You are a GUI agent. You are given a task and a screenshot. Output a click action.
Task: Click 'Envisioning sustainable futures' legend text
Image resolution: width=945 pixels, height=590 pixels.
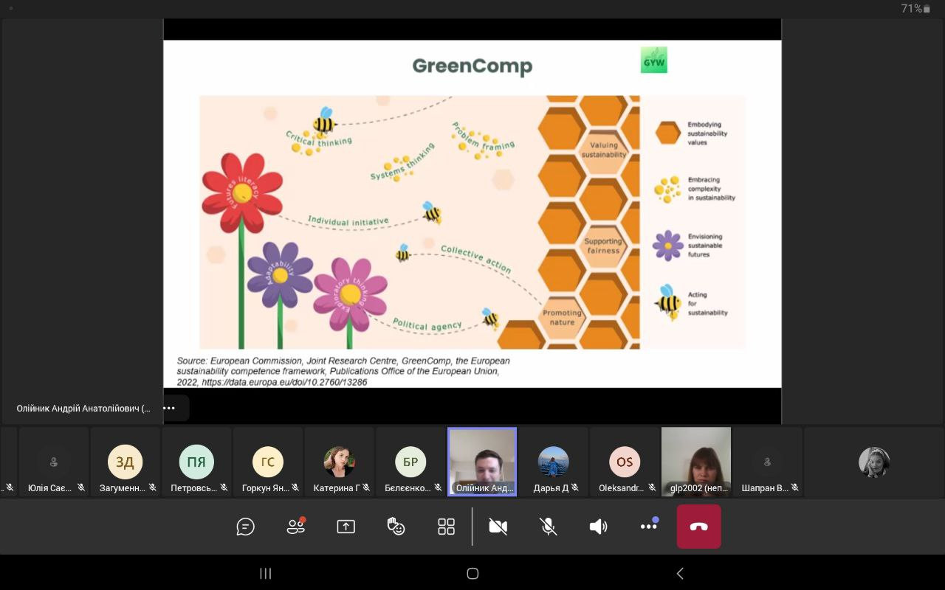pyautogui.click(x=705, y=246)
